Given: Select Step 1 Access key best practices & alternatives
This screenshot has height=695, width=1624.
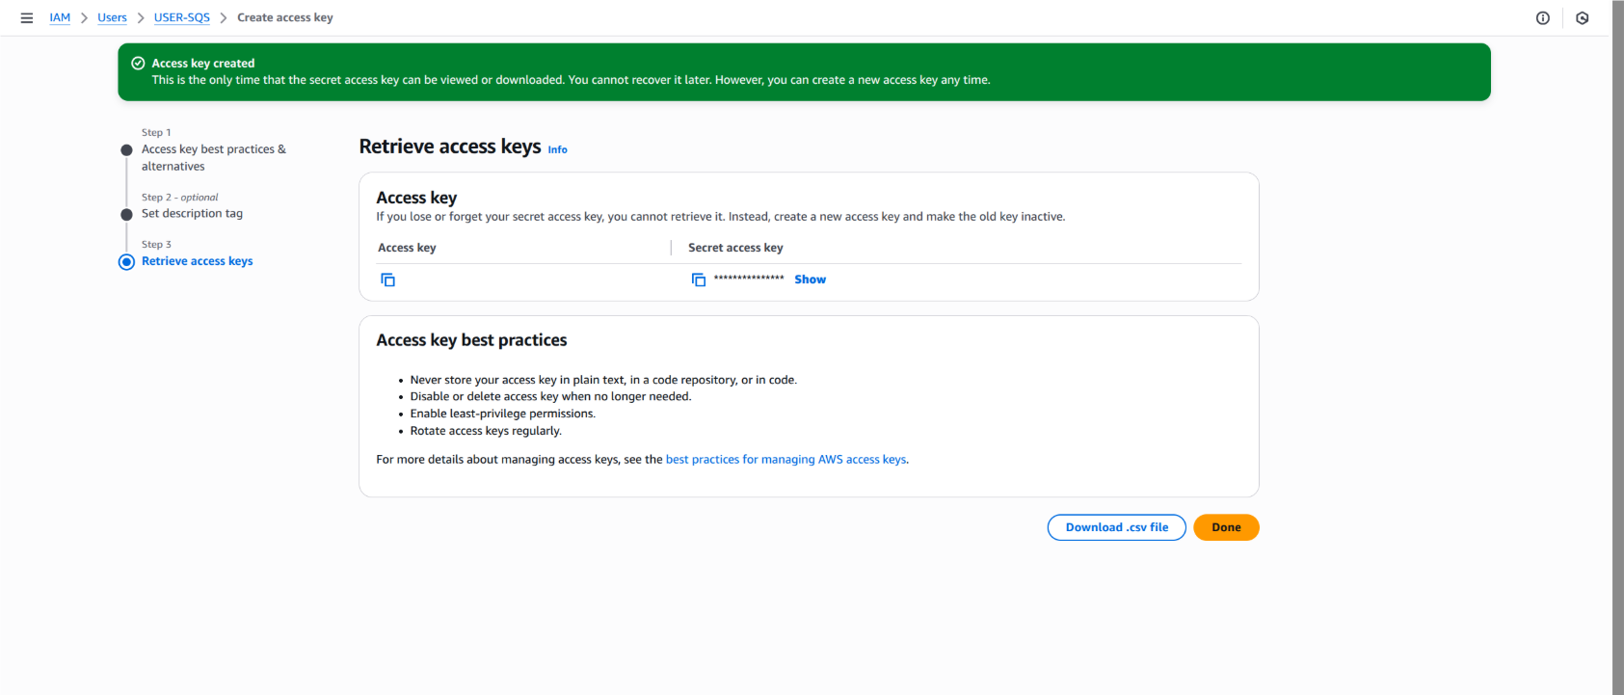Looking at the screenshot, I should tap(214, 157).
